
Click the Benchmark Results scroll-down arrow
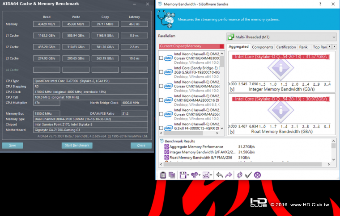point(333,160)
